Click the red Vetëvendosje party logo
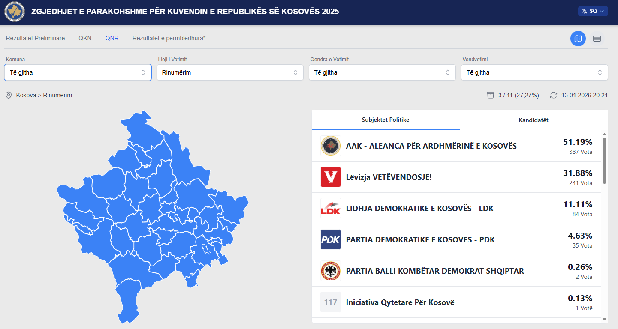 (x=330, y=177)
